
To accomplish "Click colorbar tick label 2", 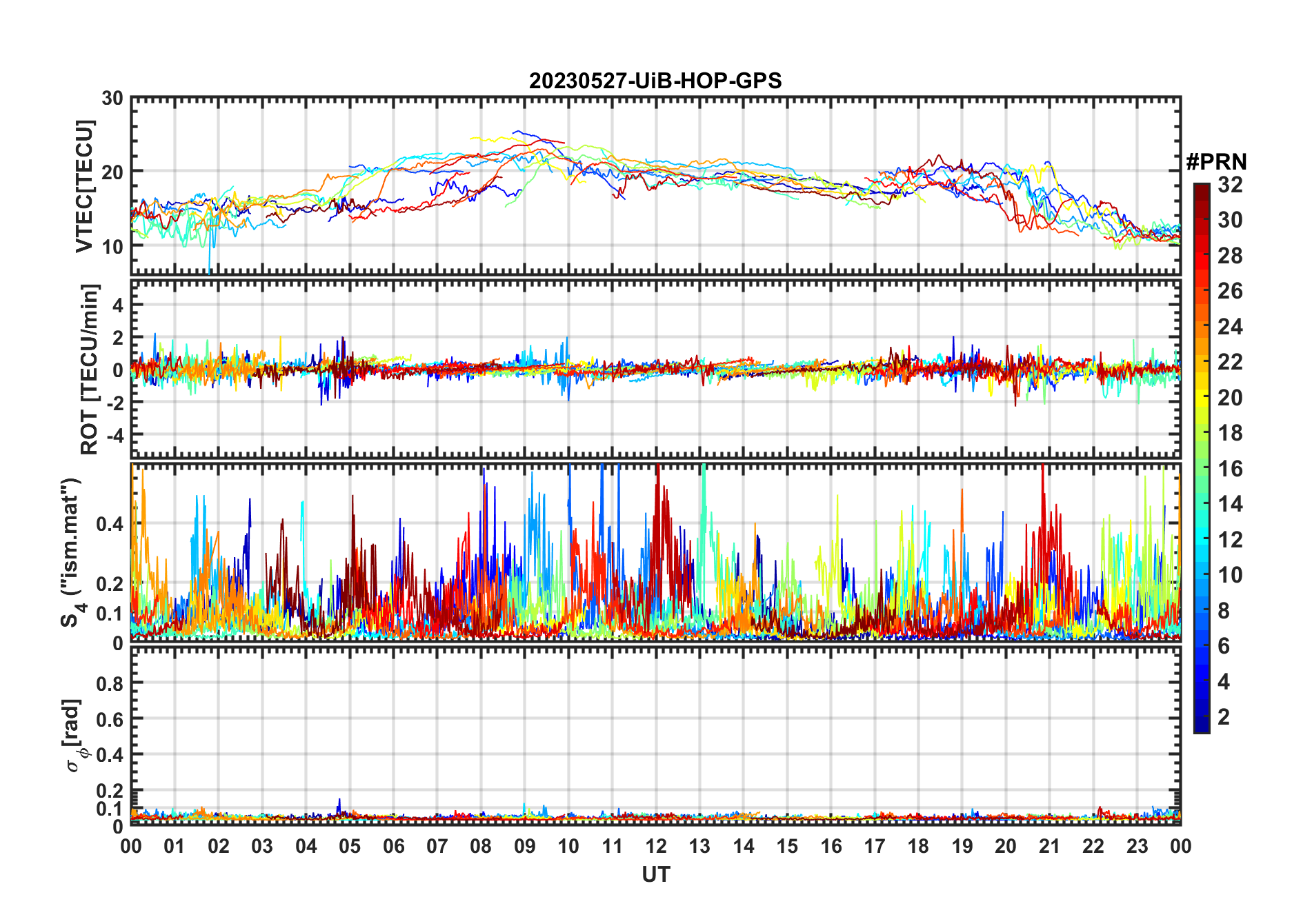I will (1224, 717).
